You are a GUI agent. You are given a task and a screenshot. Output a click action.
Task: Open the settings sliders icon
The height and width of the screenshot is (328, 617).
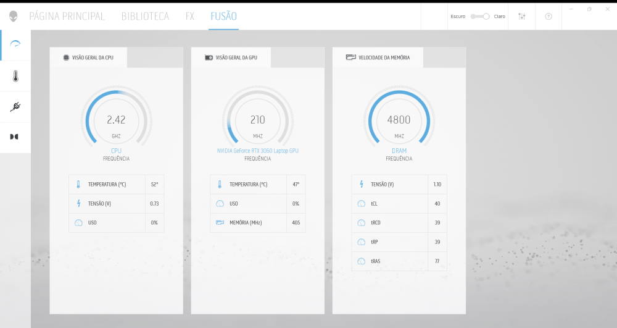point(522,16)
